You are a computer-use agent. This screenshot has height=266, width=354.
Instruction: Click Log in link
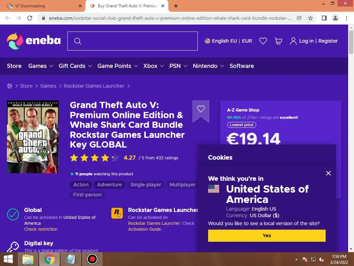click(x=306, y=41)
